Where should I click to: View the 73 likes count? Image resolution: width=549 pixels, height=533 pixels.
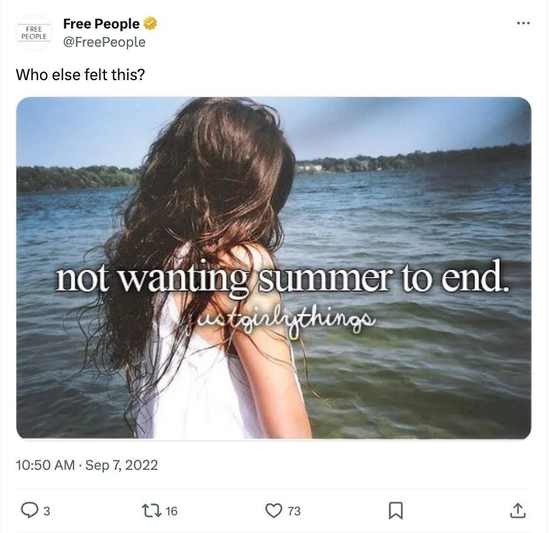(x=294, y=511)
